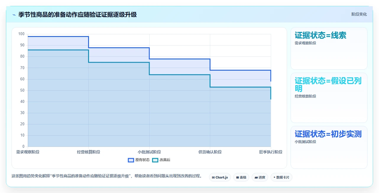
Task: Click the 小批测试阶段 x-axis label
Action: click(149, 152)
